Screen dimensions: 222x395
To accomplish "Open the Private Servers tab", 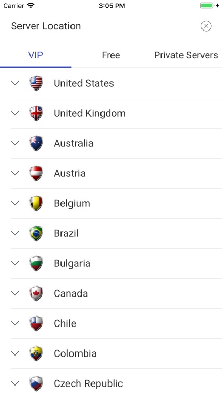I will [186, 55].
